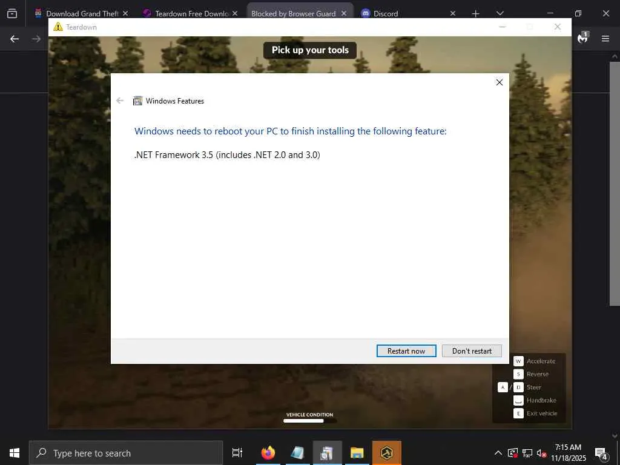
Task: Go back using Windows Features arrow
Action: 120,101
